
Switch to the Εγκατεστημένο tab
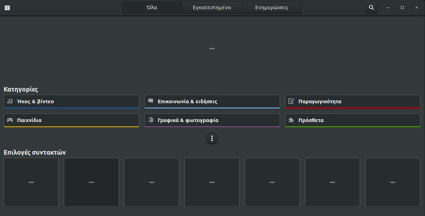212,7
